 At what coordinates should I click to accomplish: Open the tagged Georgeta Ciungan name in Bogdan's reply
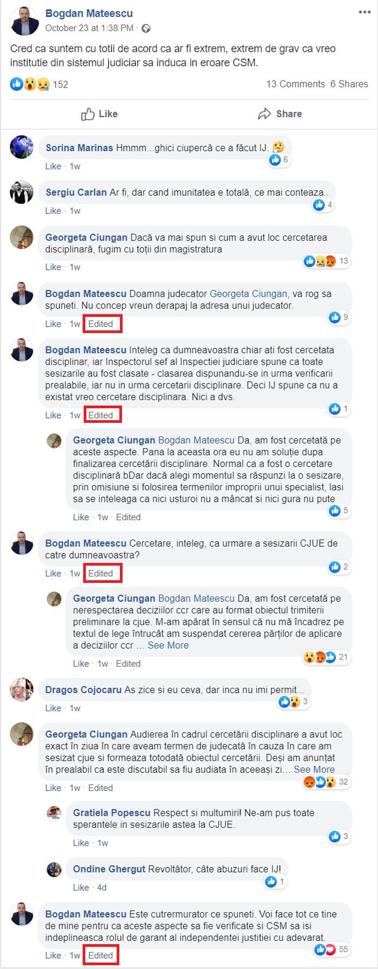tap(248, 294)
